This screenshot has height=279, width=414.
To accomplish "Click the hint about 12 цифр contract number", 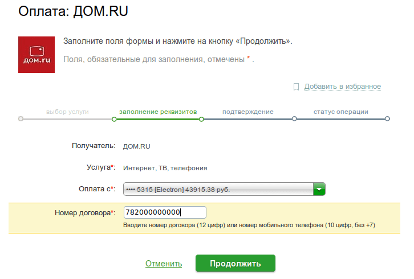I will point(249,225).
